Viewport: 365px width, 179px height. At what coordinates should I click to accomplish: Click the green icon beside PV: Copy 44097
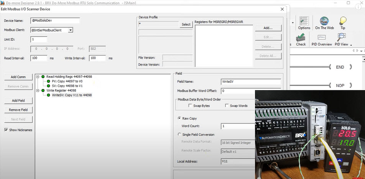(x=48, y=81)
